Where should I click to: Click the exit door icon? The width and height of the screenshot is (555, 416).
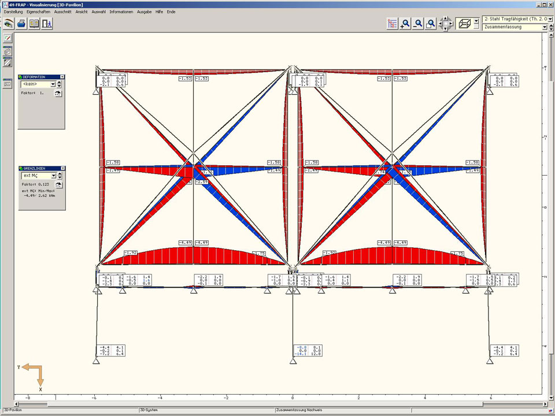[47, 24]
